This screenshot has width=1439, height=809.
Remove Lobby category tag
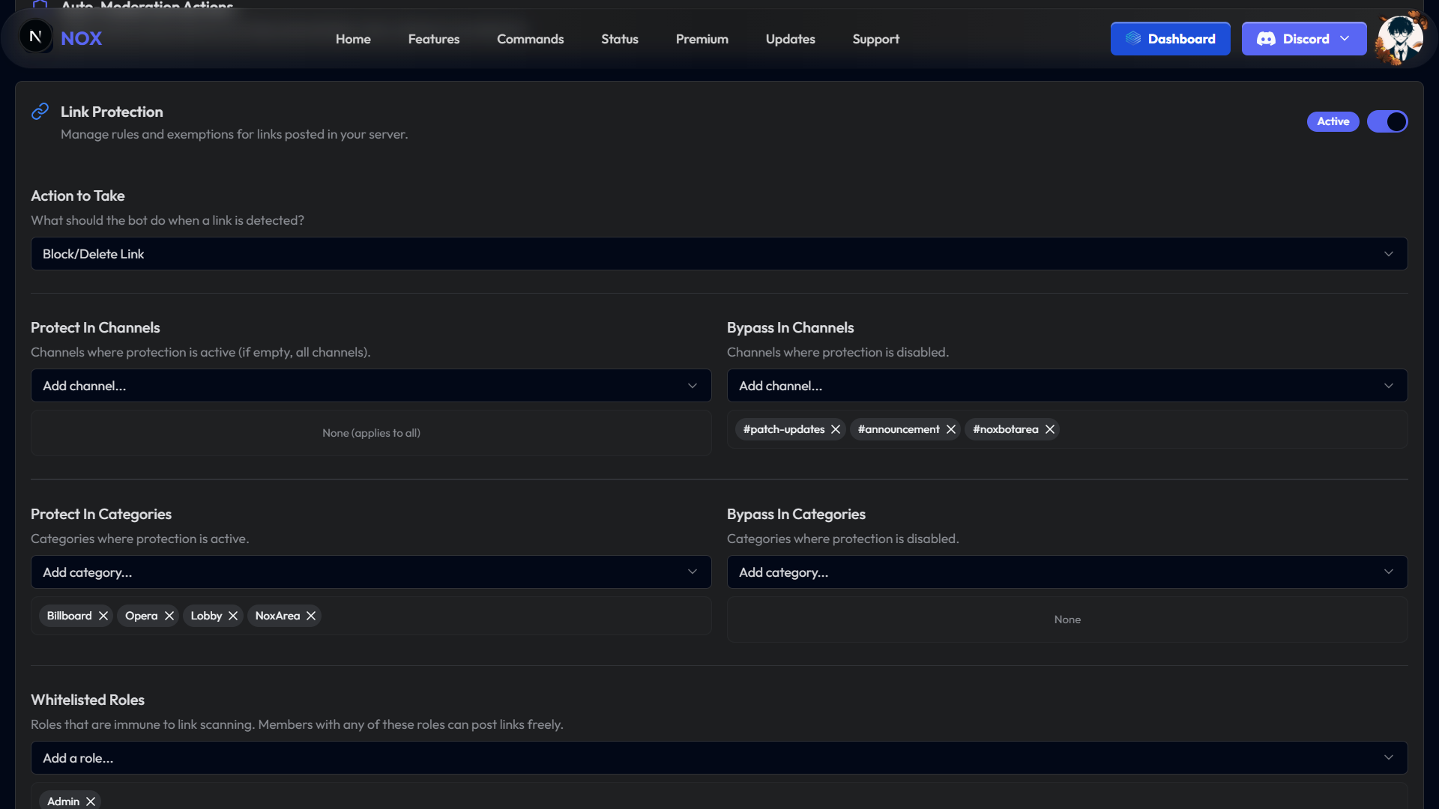click(233, 616)
